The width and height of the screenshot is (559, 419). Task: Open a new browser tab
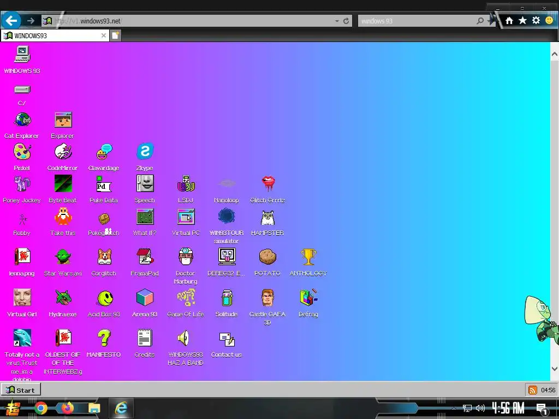115,35
